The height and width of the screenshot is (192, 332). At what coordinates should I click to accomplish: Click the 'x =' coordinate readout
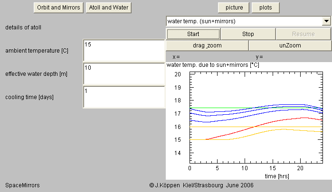176,57
